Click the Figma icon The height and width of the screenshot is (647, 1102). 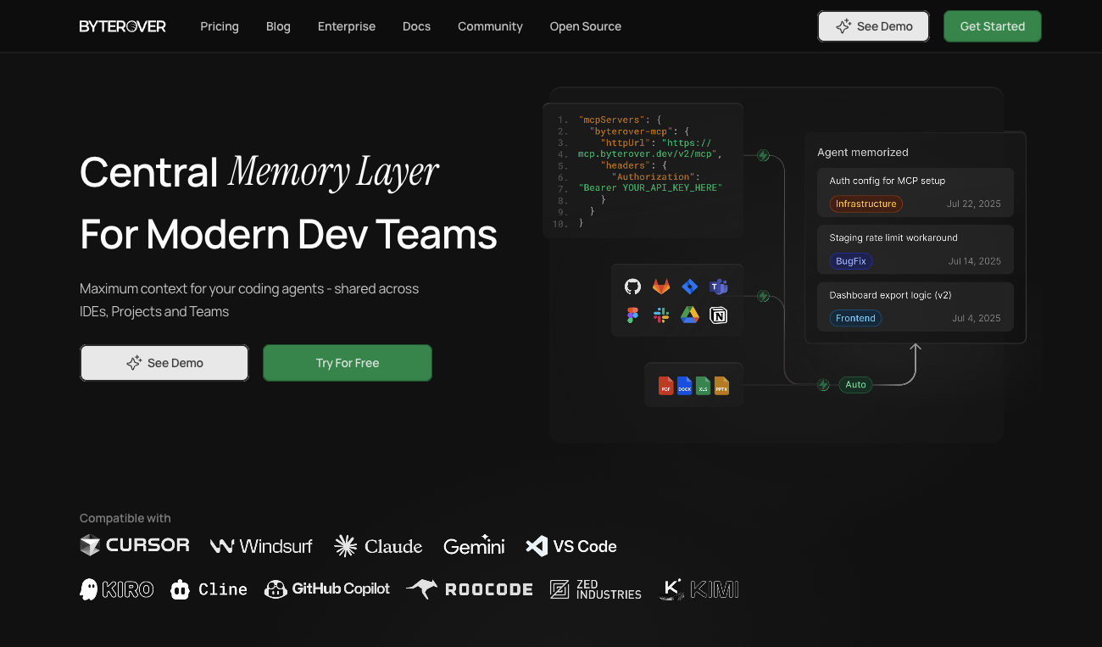[632, 315]
